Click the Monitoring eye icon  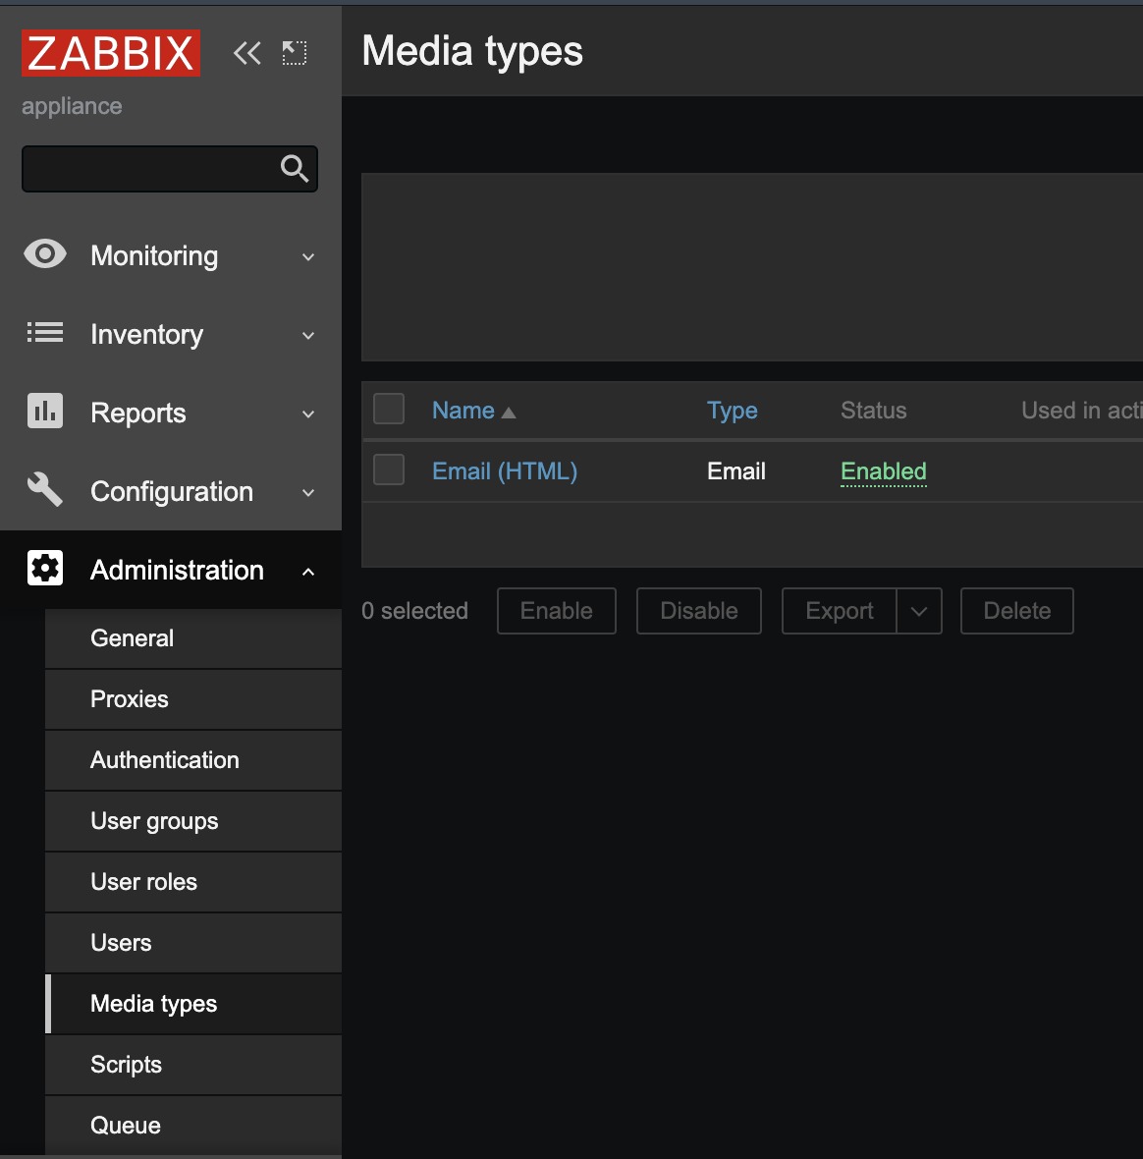[45, 254]
